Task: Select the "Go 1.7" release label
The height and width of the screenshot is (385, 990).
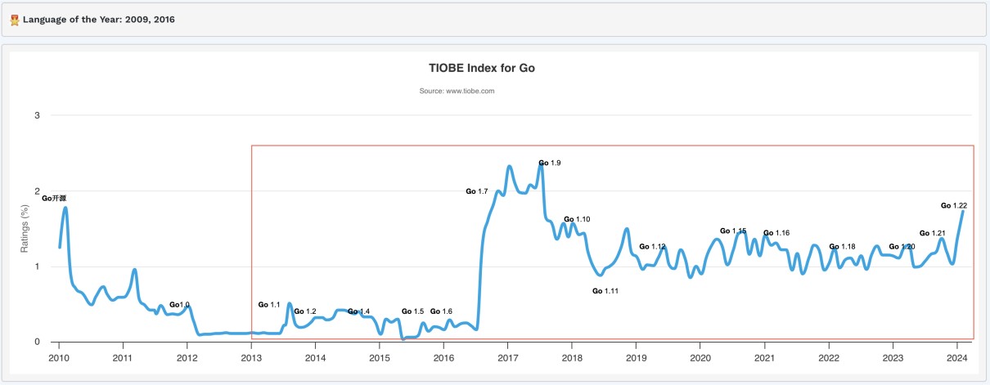Action: pos(477,191)
